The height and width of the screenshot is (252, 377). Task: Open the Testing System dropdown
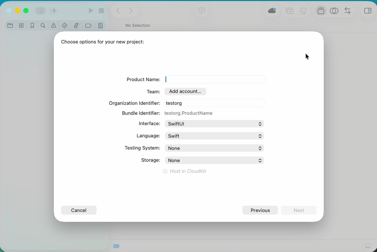point(214,148)
